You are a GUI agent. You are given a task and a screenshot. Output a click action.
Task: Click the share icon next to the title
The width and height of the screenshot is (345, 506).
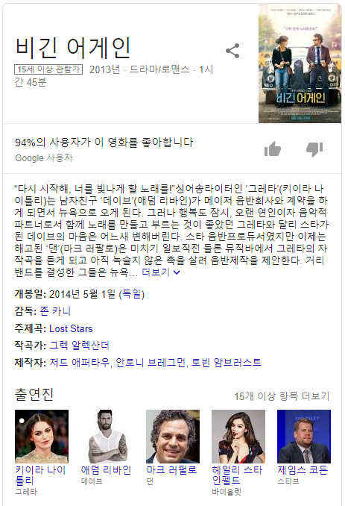click(232, 51)
